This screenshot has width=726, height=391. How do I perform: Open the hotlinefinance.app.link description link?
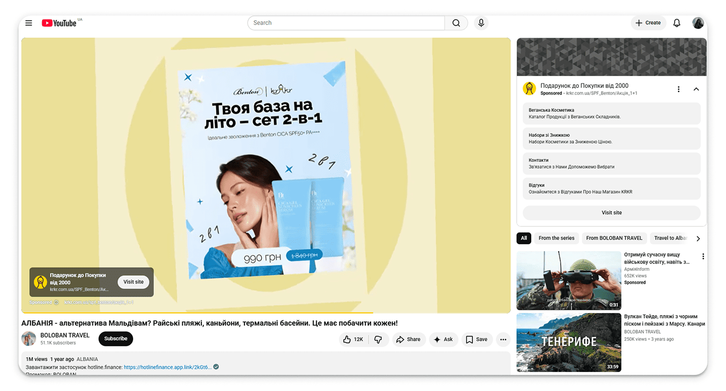[168, 367]
